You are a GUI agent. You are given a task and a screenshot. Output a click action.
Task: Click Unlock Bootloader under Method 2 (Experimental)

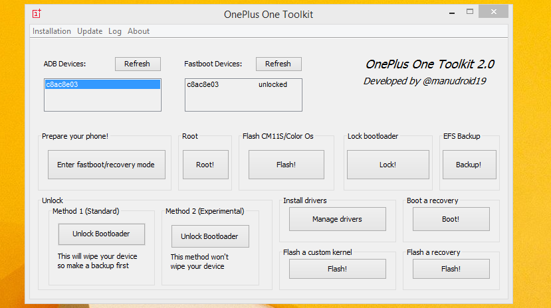click(x=210, y=236)
